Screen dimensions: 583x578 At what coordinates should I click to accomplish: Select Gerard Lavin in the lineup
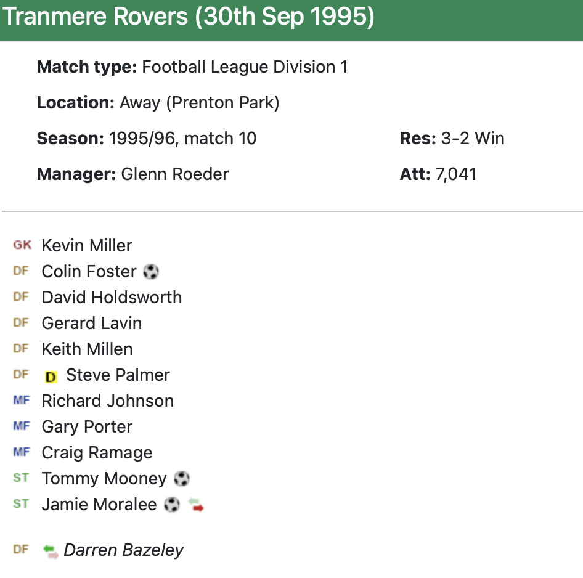(92, 324)
